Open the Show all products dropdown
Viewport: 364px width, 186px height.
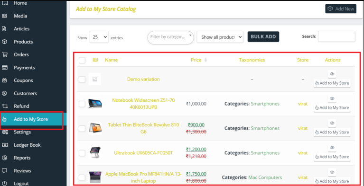220,37
